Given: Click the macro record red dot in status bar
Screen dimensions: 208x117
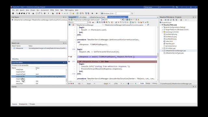Looking at the screenshot, I should point(71,84).
